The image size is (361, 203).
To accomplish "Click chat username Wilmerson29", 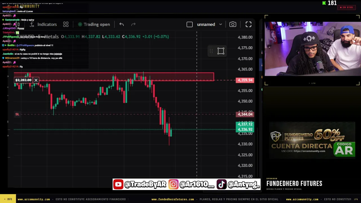I will coord(13,58).
